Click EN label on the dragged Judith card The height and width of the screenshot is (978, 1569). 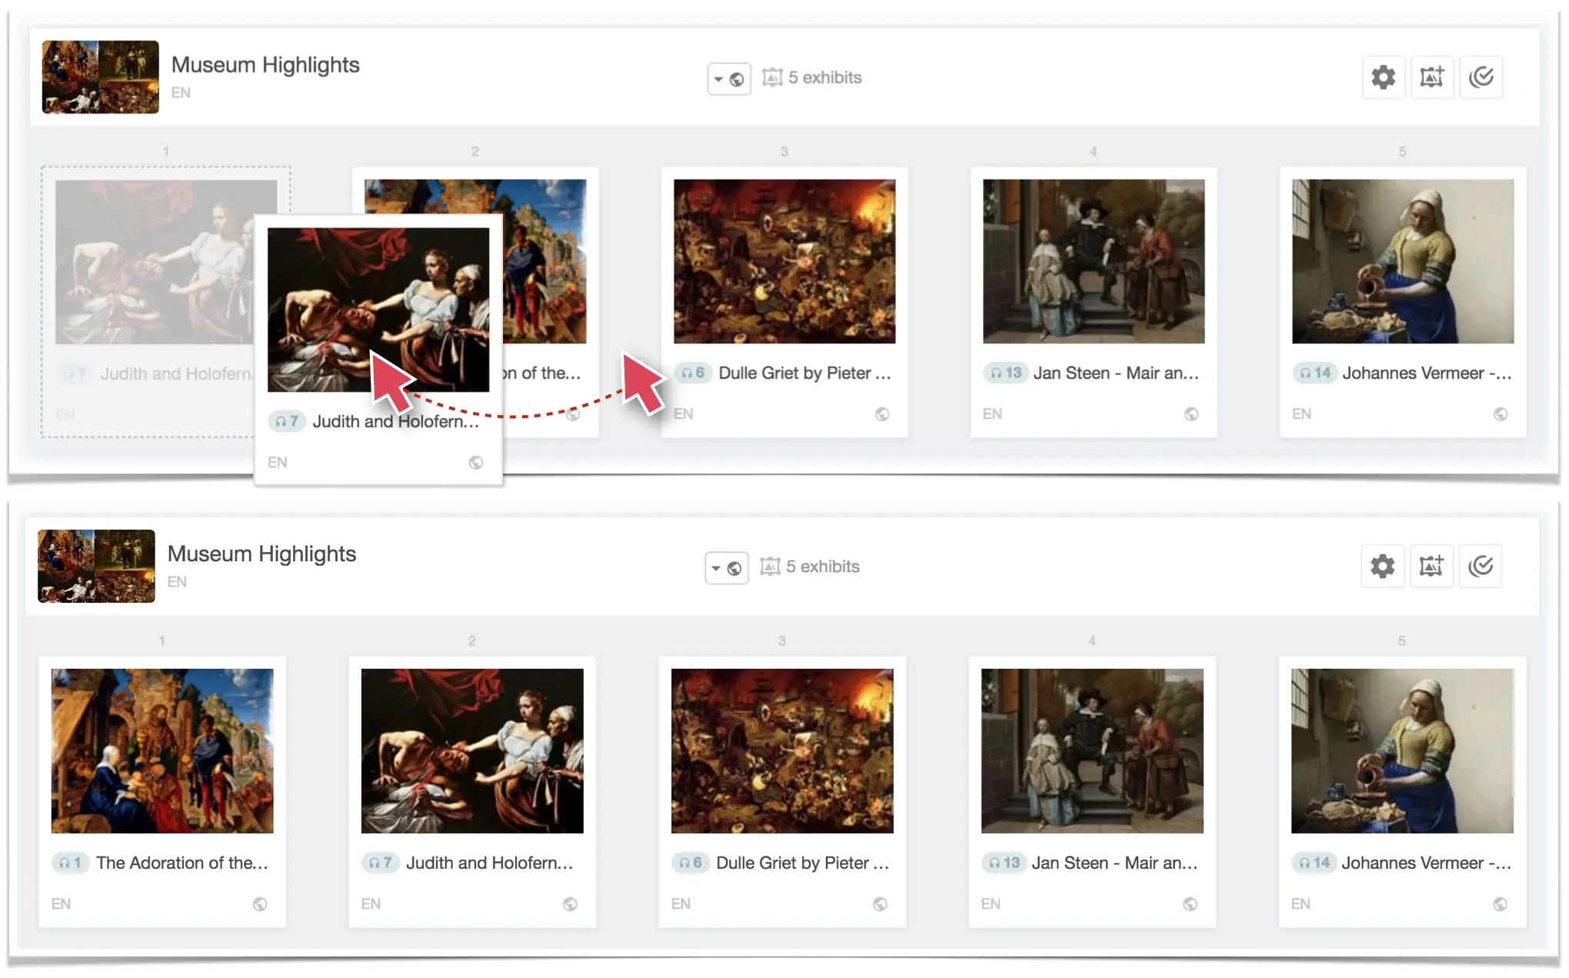tap(277, 462)
